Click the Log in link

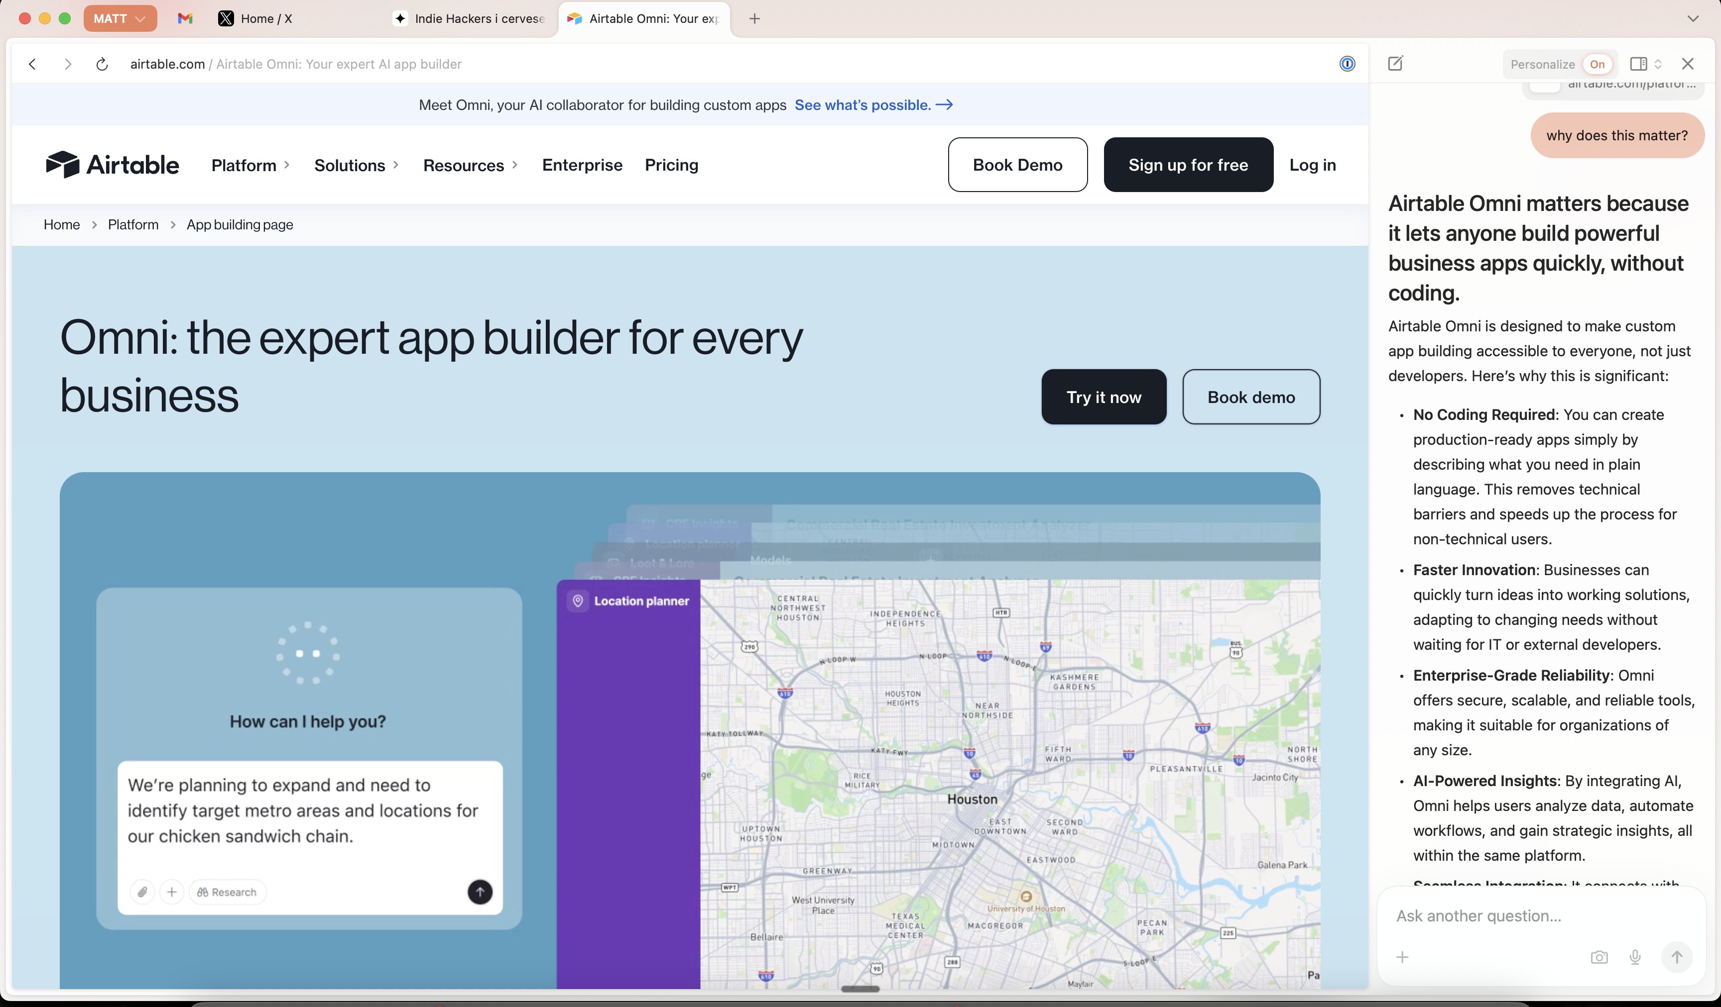click(1313, 165)
